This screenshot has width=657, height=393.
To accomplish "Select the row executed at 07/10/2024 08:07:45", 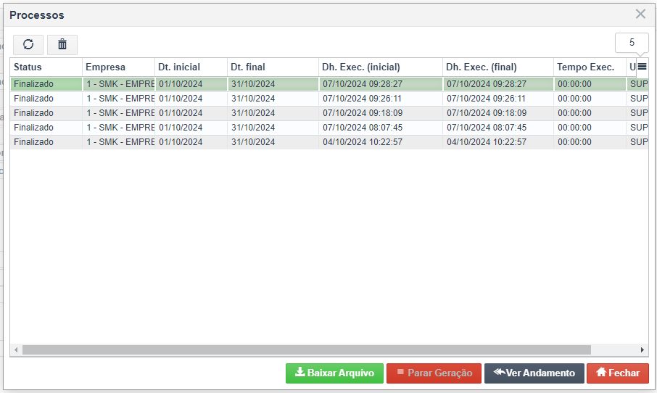I will (329, 128).
